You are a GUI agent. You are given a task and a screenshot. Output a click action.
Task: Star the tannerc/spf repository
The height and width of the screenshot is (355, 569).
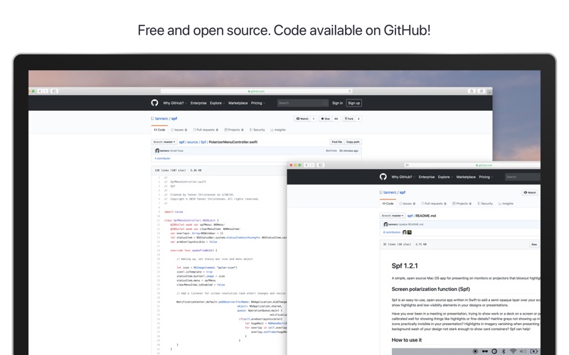pyautogui.click(x=326, y=119)
